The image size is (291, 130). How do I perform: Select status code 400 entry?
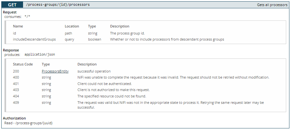click(16, 77)
